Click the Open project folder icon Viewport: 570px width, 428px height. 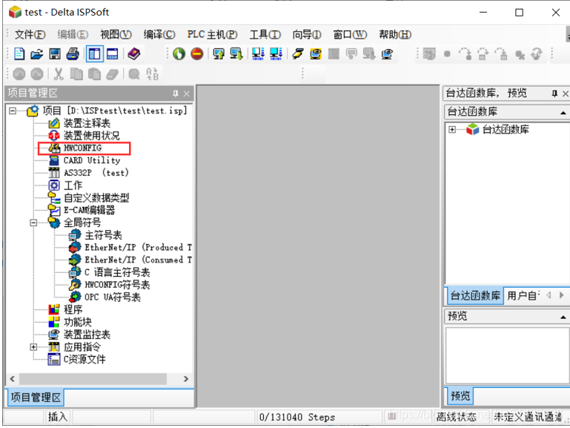click(x=37, y=54)
